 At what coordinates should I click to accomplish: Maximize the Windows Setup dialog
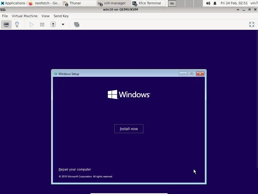pos(191,74)
